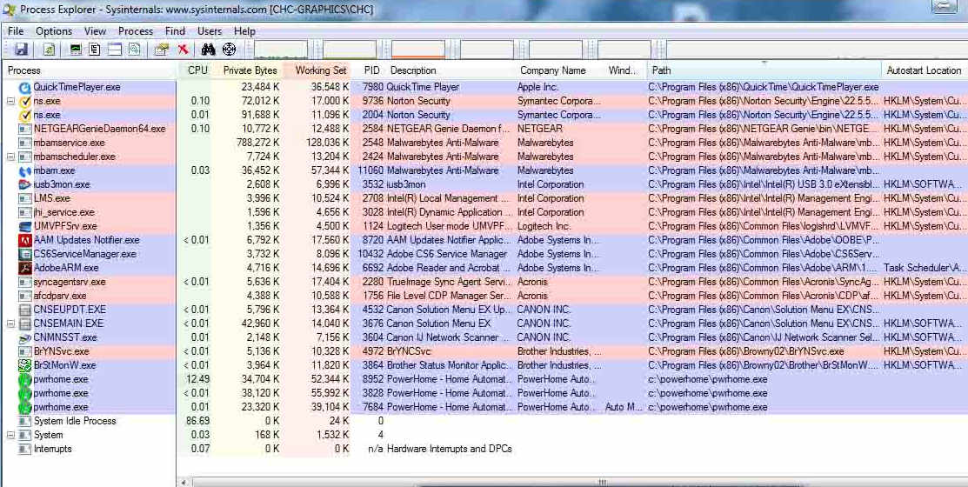
Task: Click the crosshair Find Window's Process icon
Action: (229, 50)
